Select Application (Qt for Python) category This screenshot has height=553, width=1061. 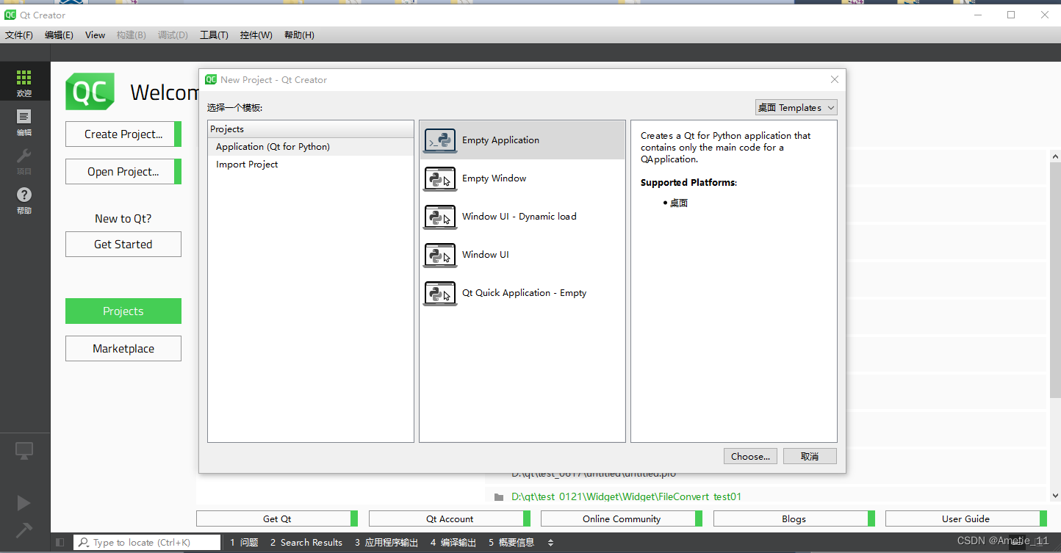click(x=311, y=147)
